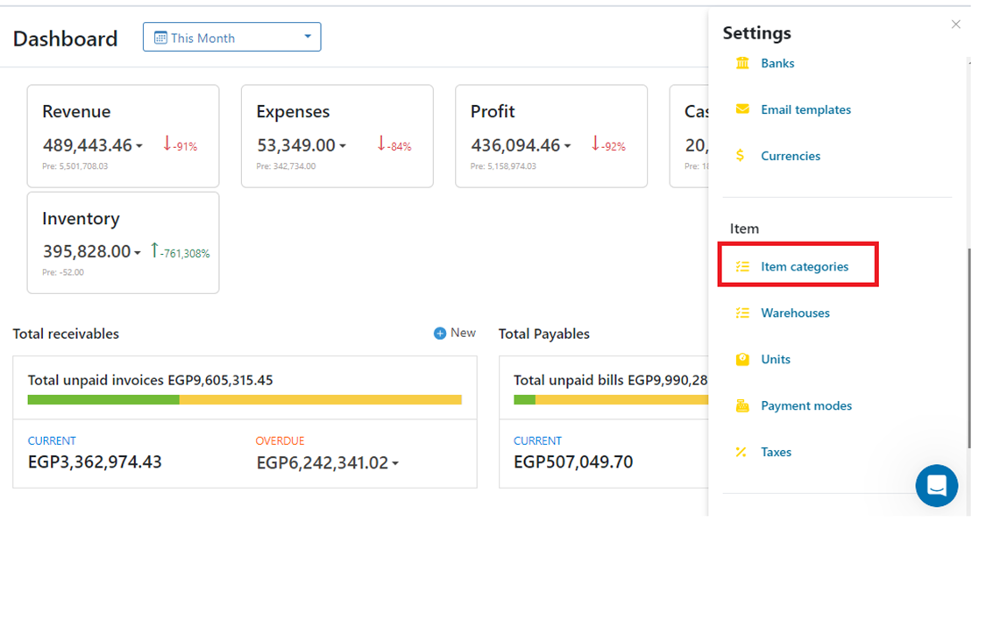Expand the Inventory amount dropdown arrow
The height and width of the screenshot is (640, 986).
tap(138, 253)
